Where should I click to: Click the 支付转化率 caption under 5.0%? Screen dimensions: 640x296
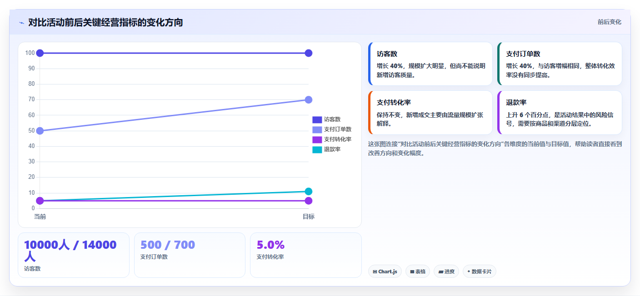click(270, 257)
